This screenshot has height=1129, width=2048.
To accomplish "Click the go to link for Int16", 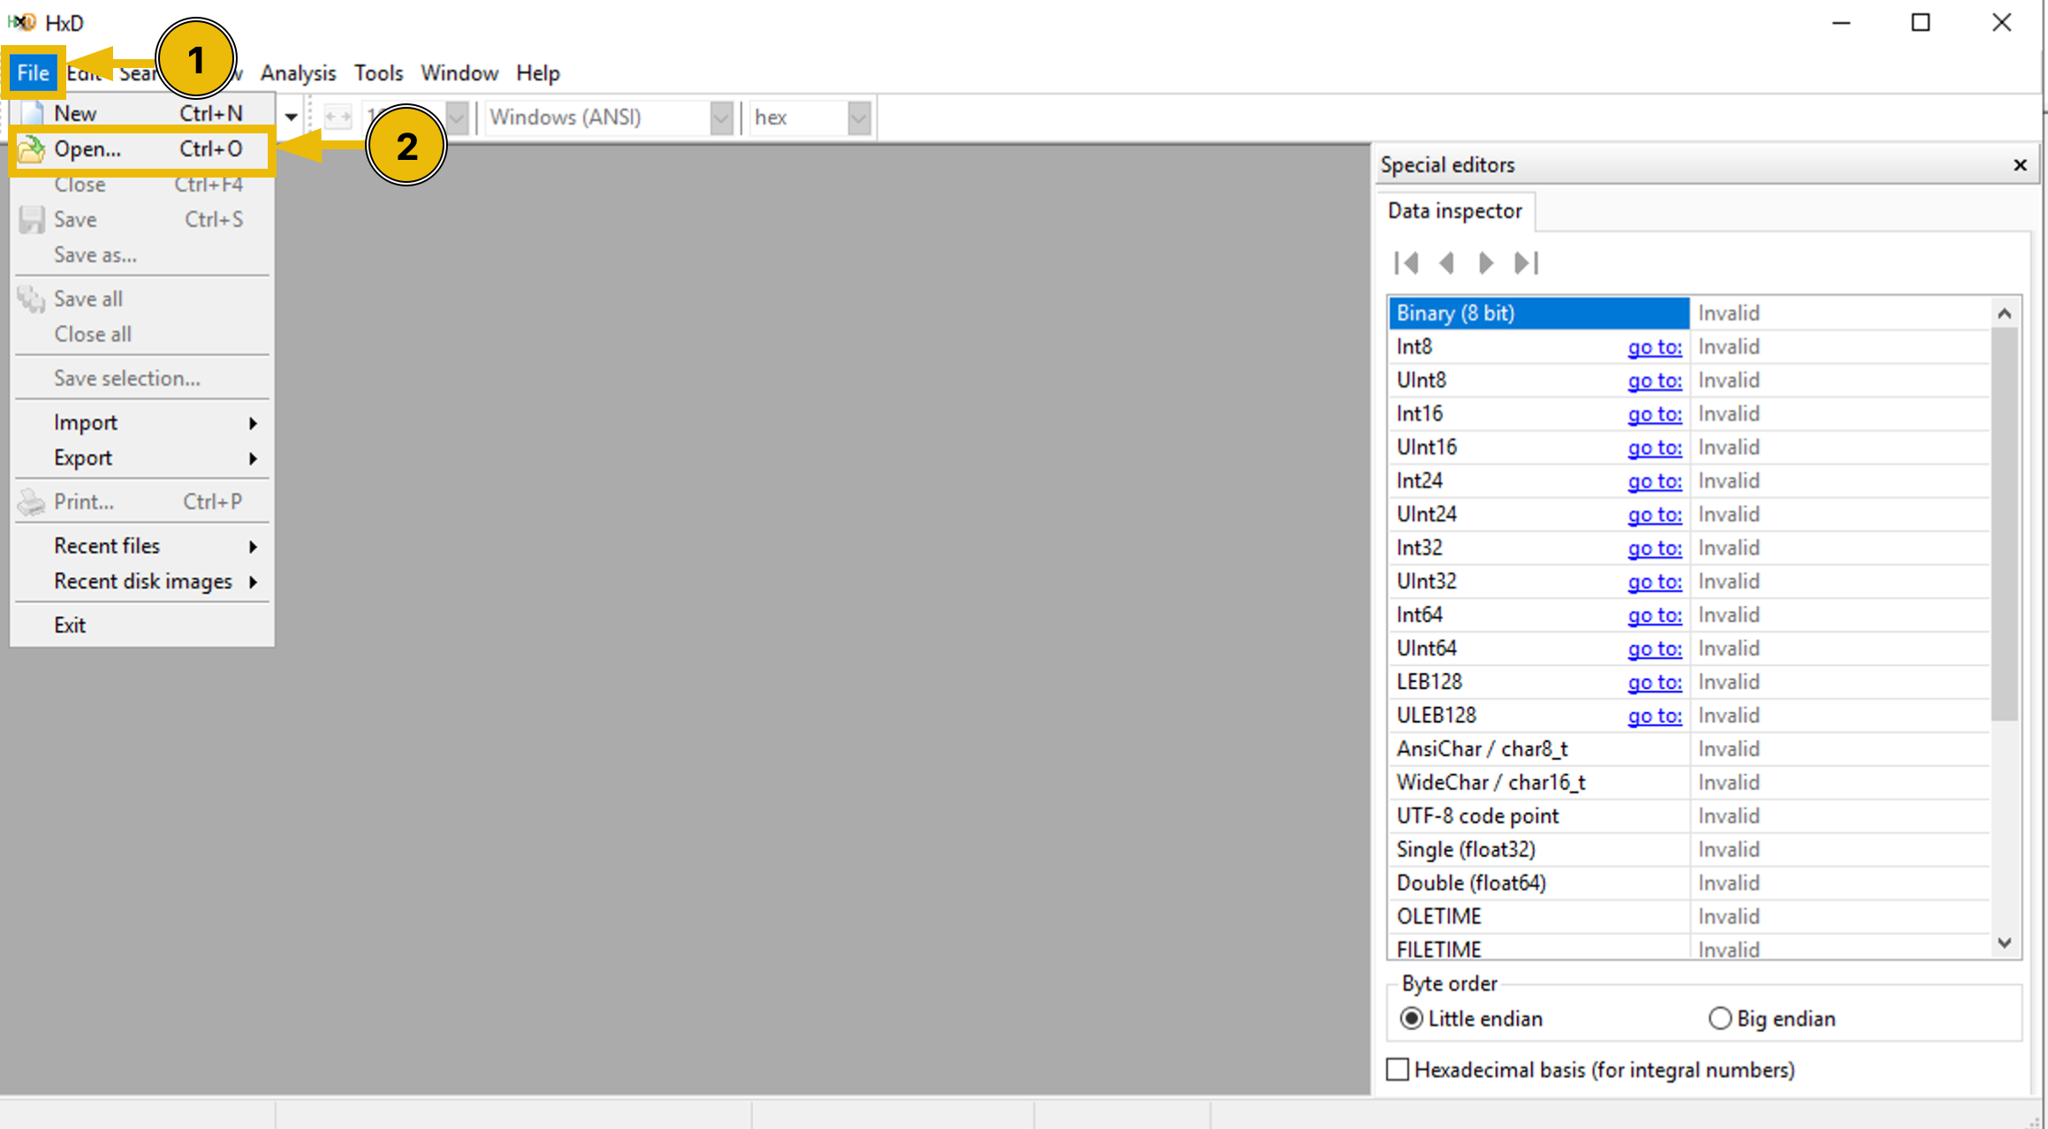I will pyautogui.click(x=1655, y=414).
